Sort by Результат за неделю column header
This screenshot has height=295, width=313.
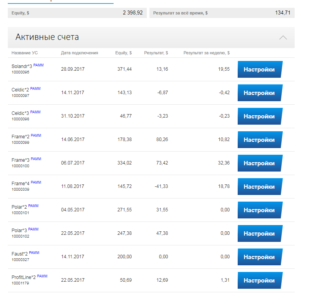pos(206,53)
